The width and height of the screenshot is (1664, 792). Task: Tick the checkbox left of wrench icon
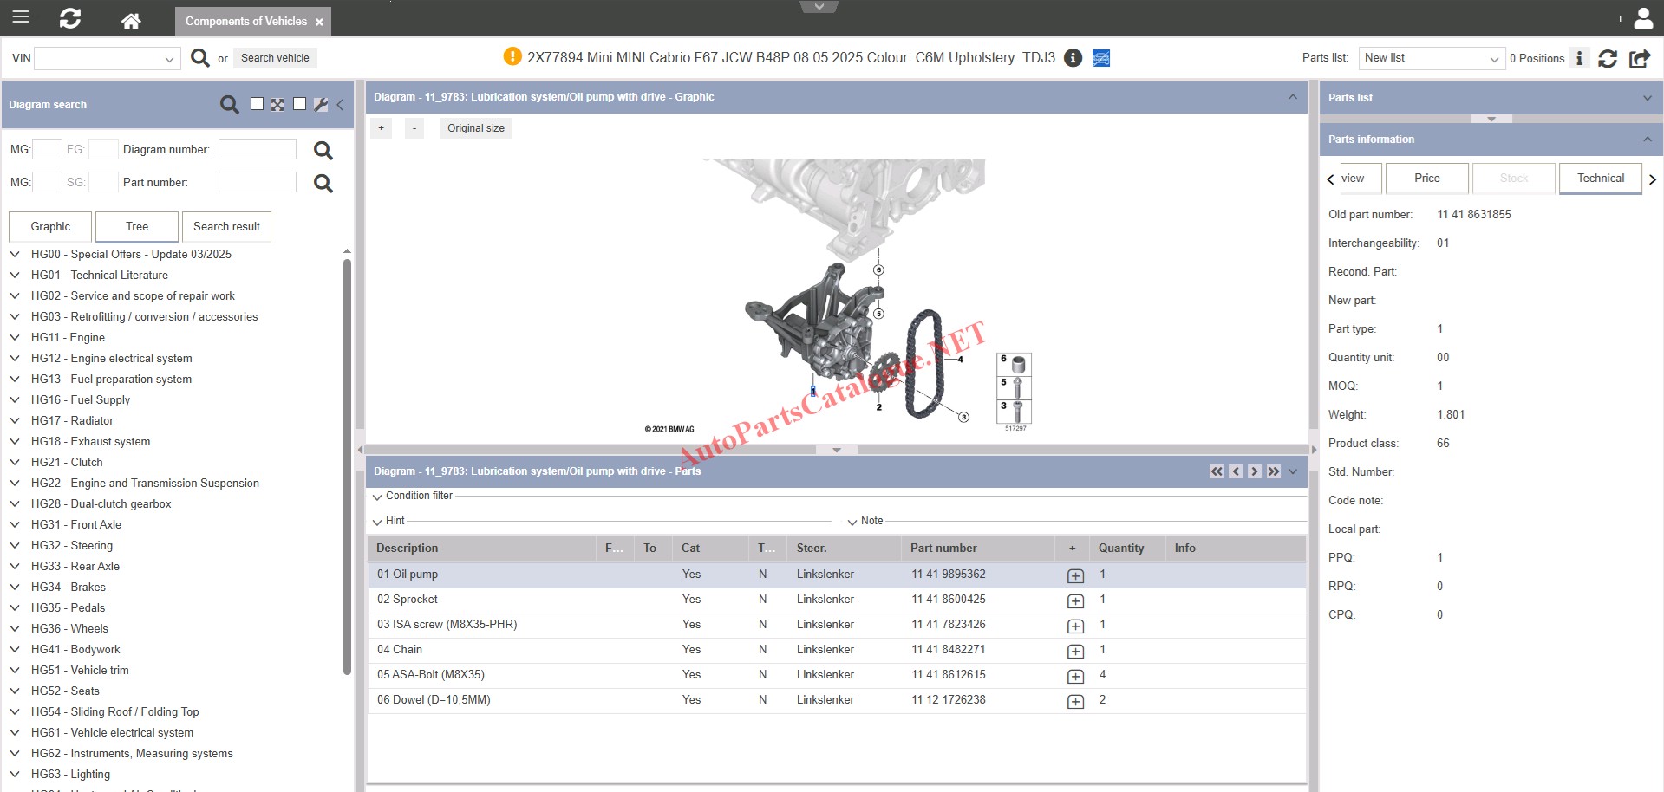coord(299,104)
